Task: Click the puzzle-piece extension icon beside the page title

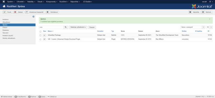Action: (4, 6)
